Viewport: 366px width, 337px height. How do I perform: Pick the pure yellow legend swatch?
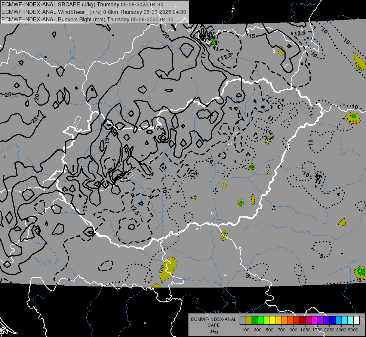point(273,321)
